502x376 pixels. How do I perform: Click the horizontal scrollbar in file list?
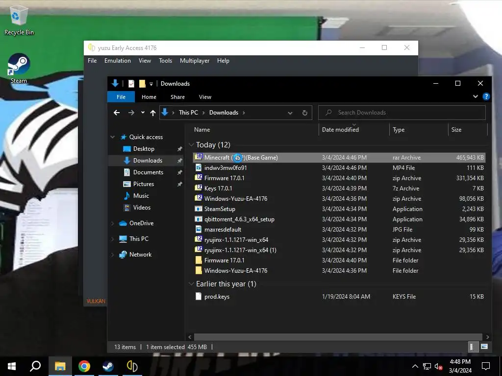tap(338, 337)
